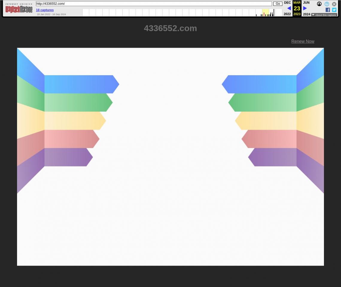
Task: Go to next capture with right arrow
Action: coord(305,8)
